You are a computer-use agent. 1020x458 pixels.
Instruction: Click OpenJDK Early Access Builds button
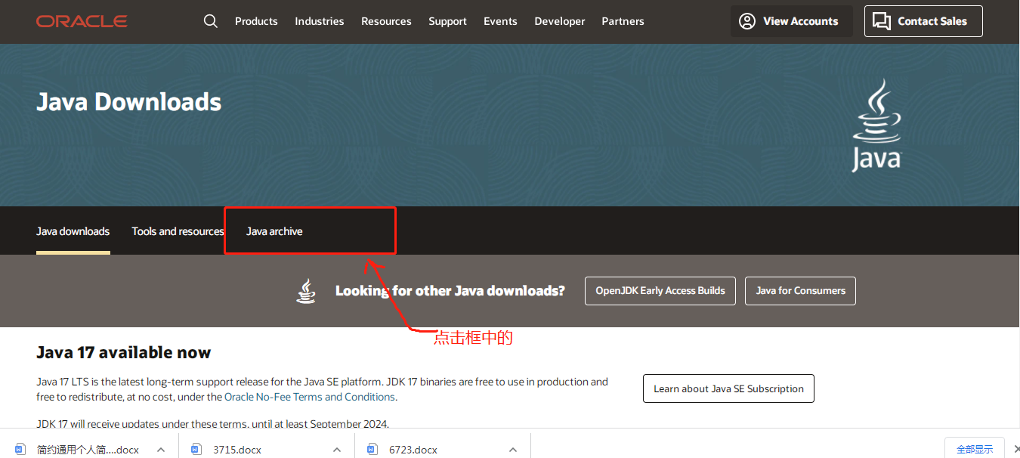pos(660,291)
